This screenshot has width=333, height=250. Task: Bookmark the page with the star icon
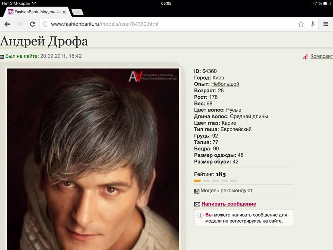coord(301,24)
